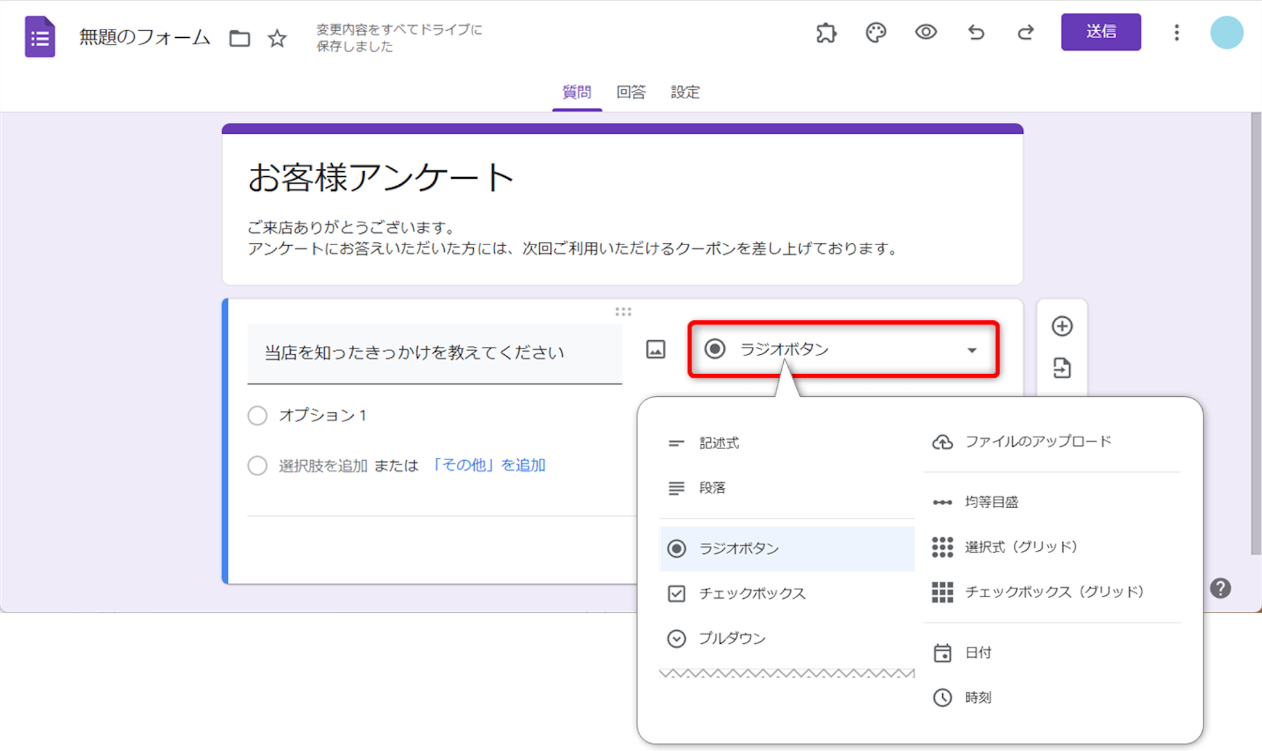Select the オプション 1 radio button
This screenshot has height=751, width=1262.
click(x=258, y=415)
